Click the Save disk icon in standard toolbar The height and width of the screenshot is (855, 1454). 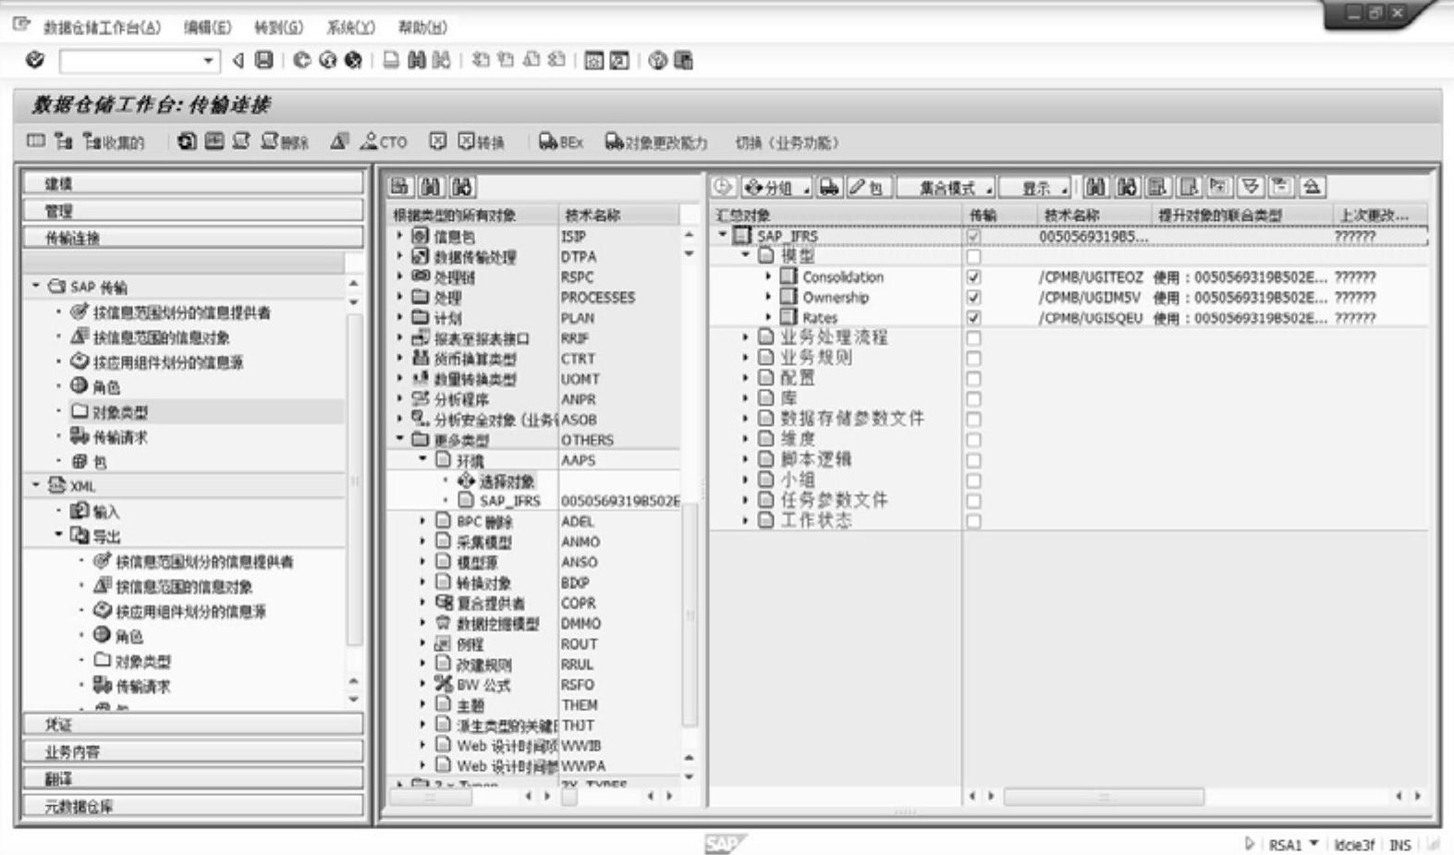[x=264, y=60]
